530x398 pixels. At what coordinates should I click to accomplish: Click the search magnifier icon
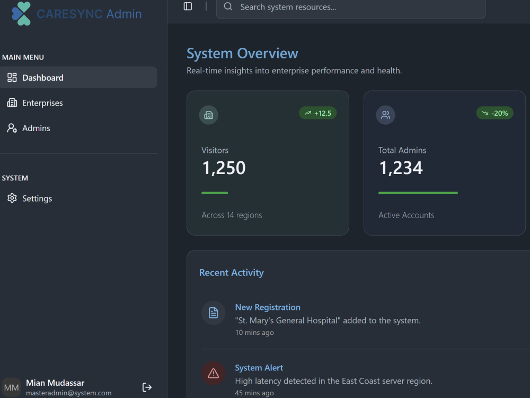point(228,6)
